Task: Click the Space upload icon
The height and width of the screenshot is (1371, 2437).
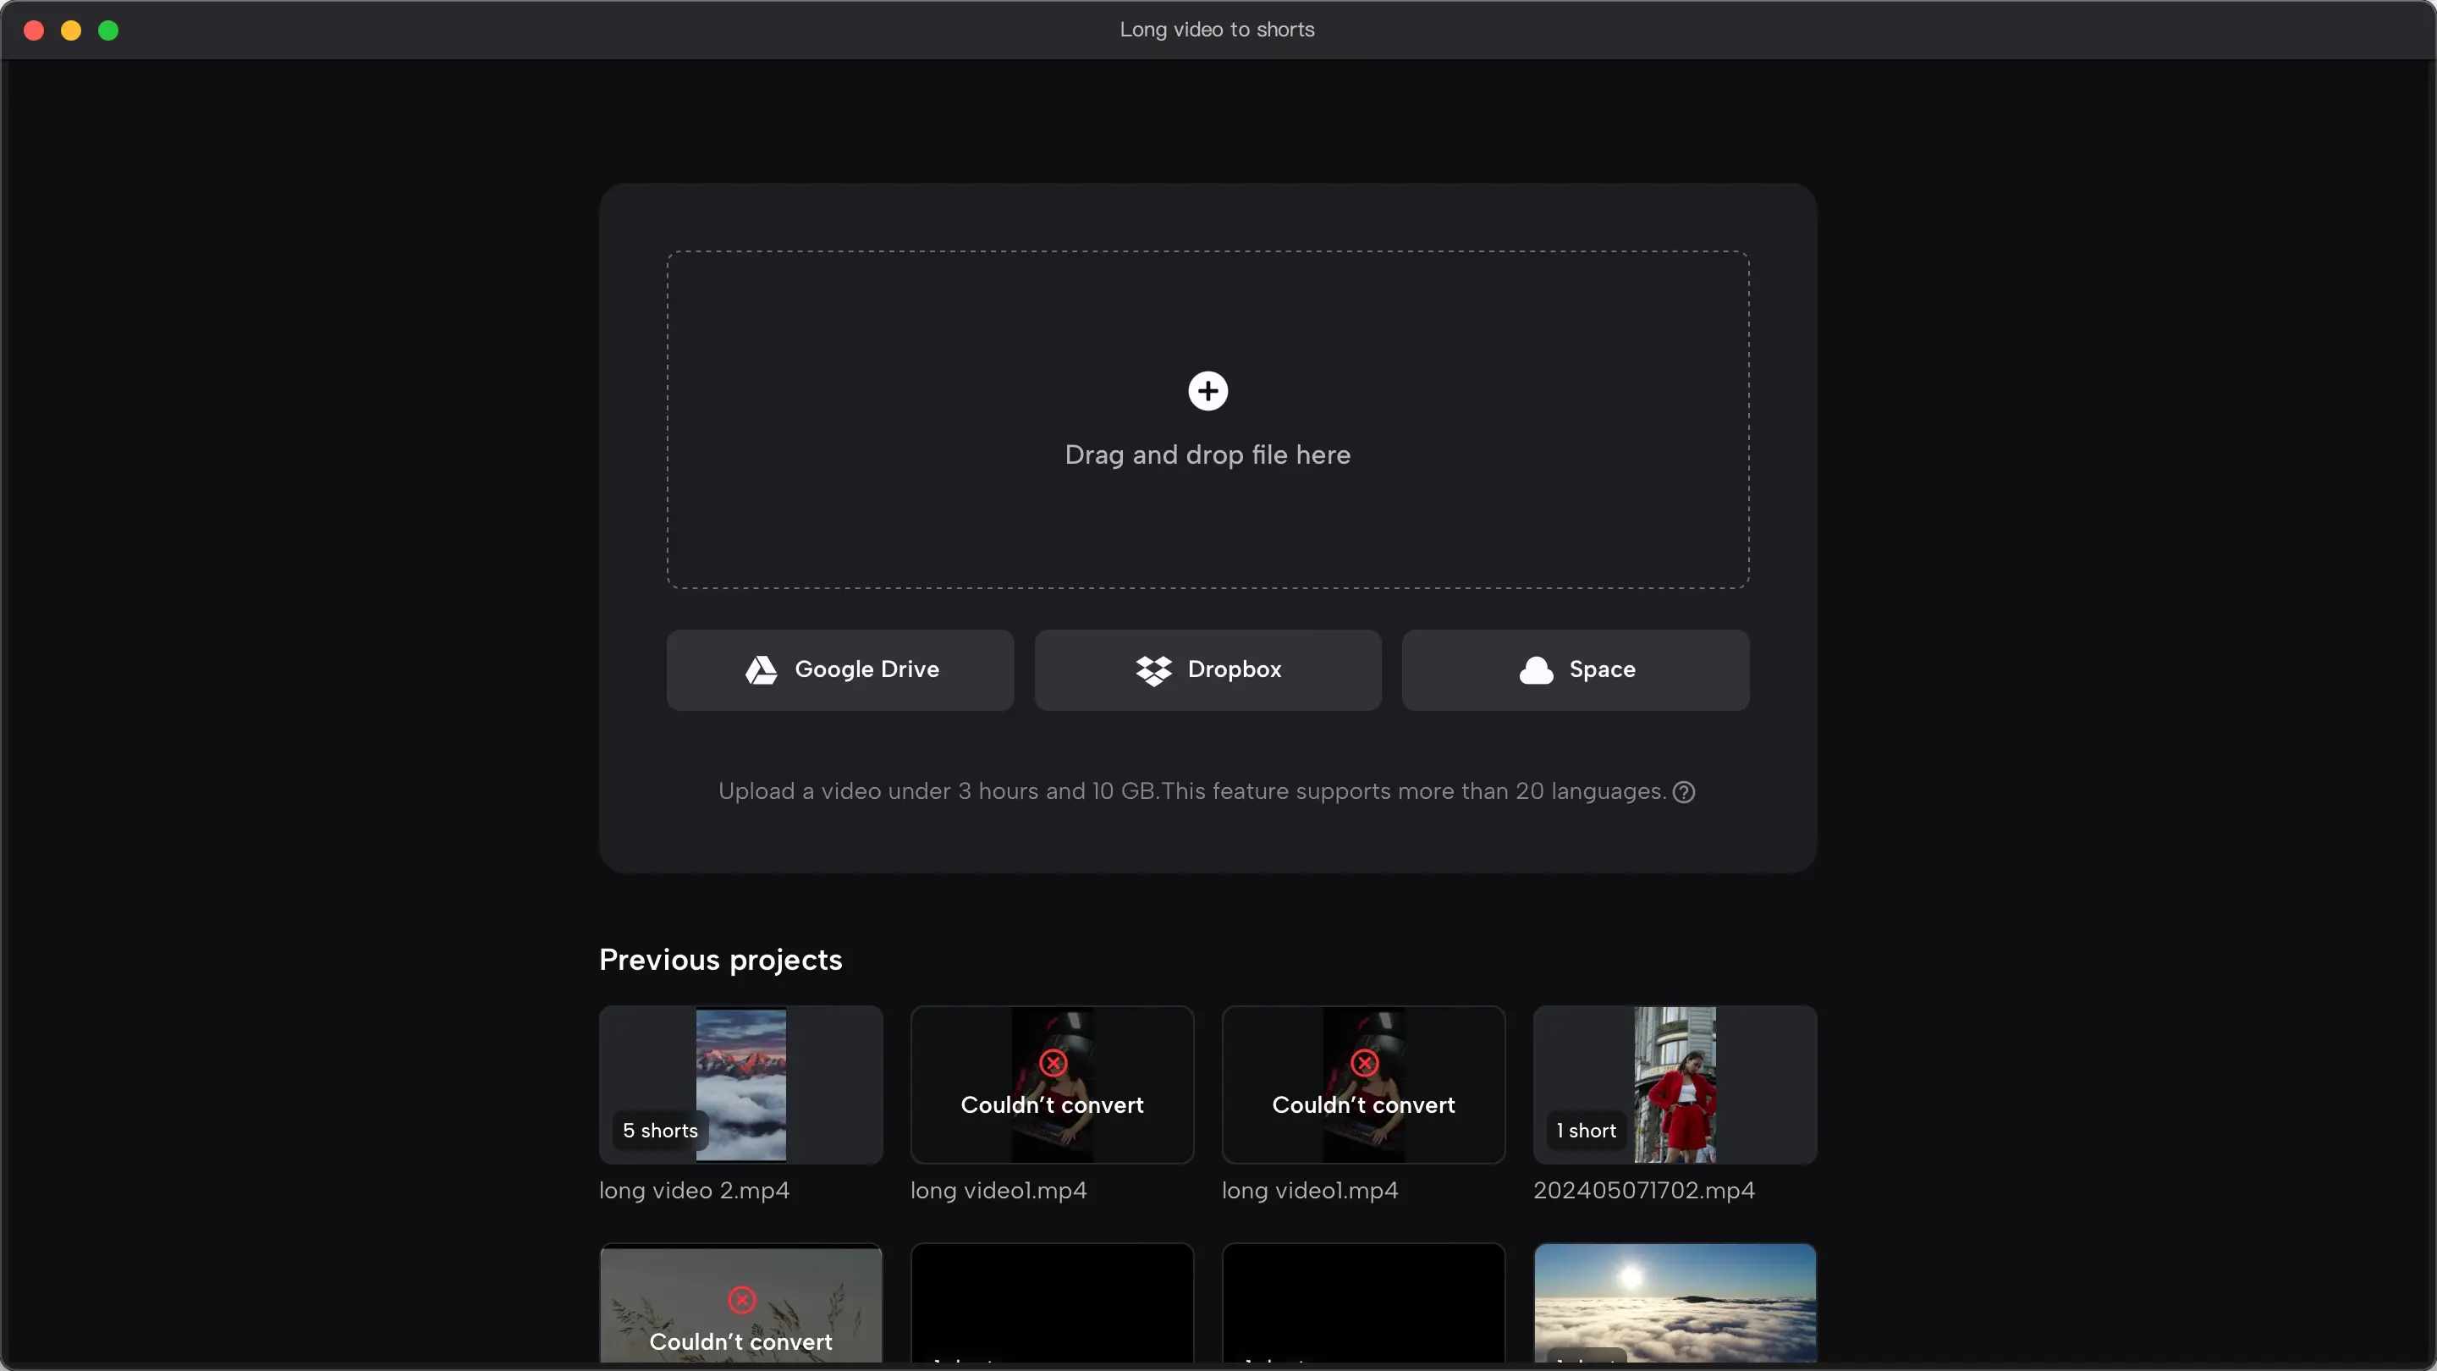Action: click(x=1535, y=669)
